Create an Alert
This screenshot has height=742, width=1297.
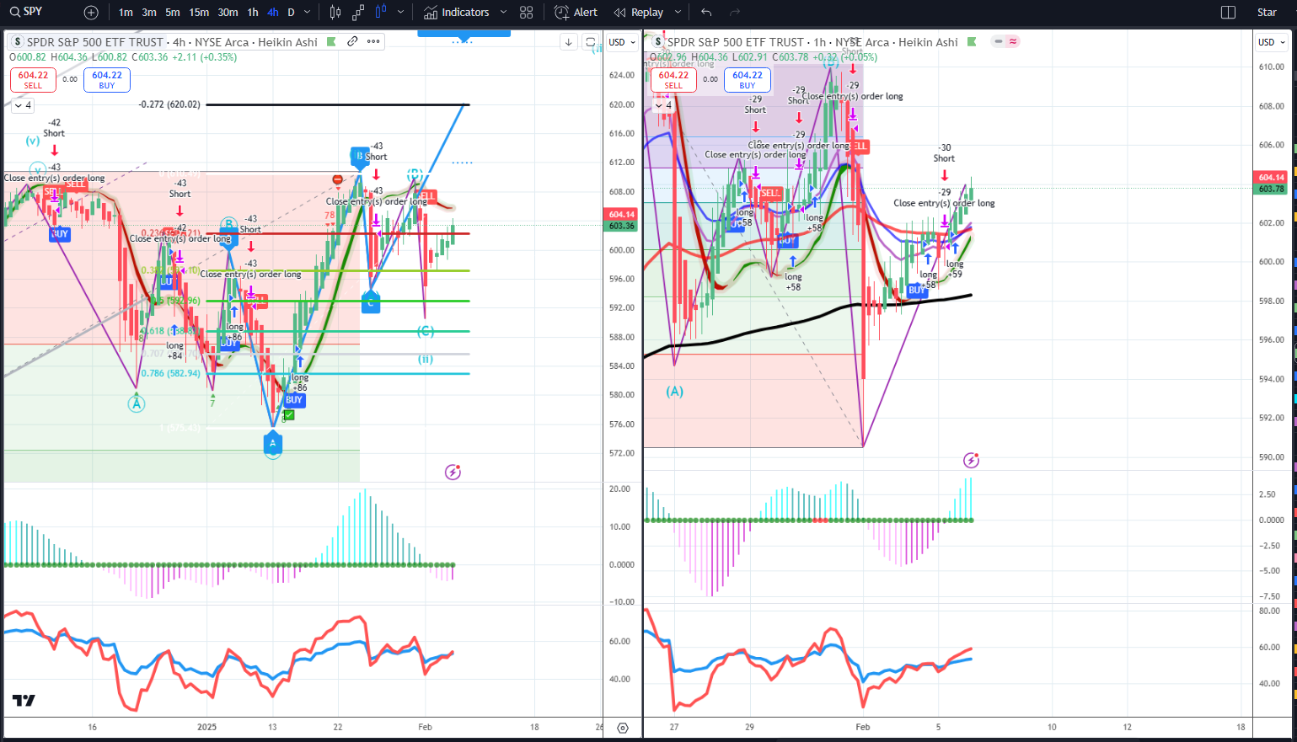pos(576,13)
